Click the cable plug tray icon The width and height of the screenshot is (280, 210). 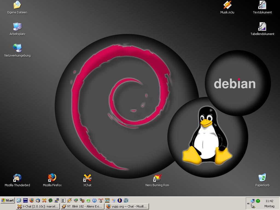(252, 206)
